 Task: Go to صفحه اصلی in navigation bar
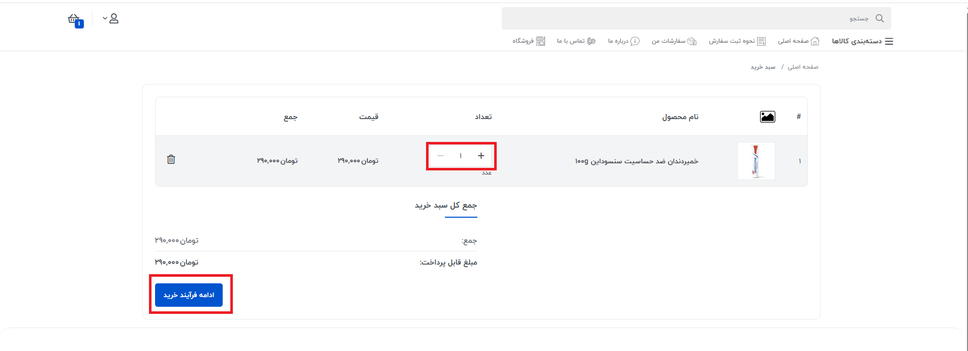tap(798, 41)
